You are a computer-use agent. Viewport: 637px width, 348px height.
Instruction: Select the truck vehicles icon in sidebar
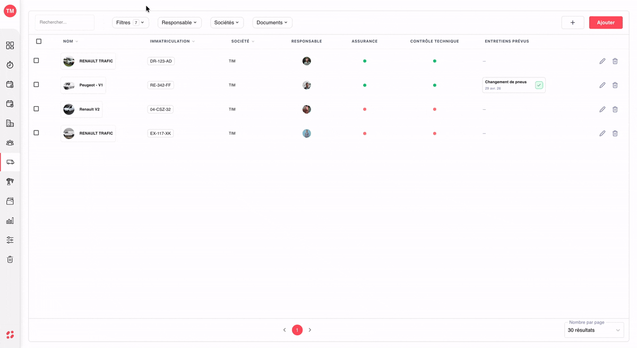[10, 162]
